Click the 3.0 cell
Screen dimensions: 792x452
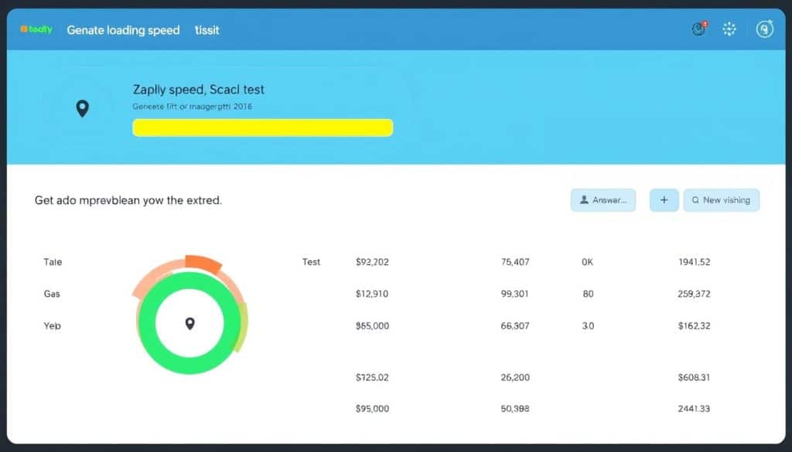(x=588, y=326)
